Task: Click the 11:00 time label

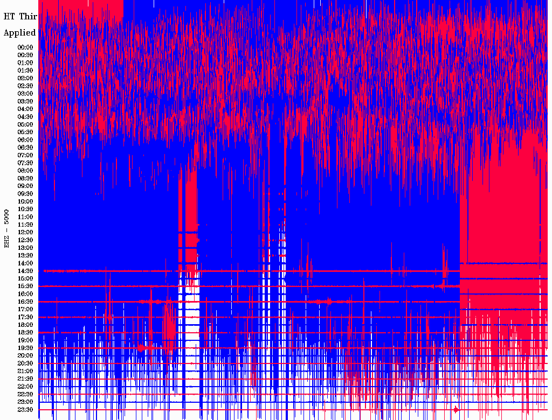Action: pyautogui.click(x=25, y=217)
